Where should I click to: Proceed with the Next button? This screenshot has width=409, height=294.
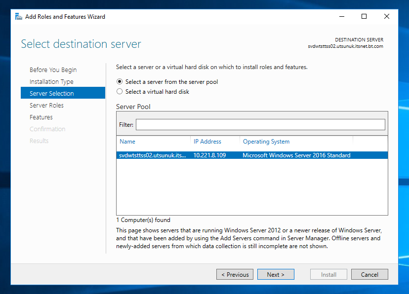coord(276,274)
